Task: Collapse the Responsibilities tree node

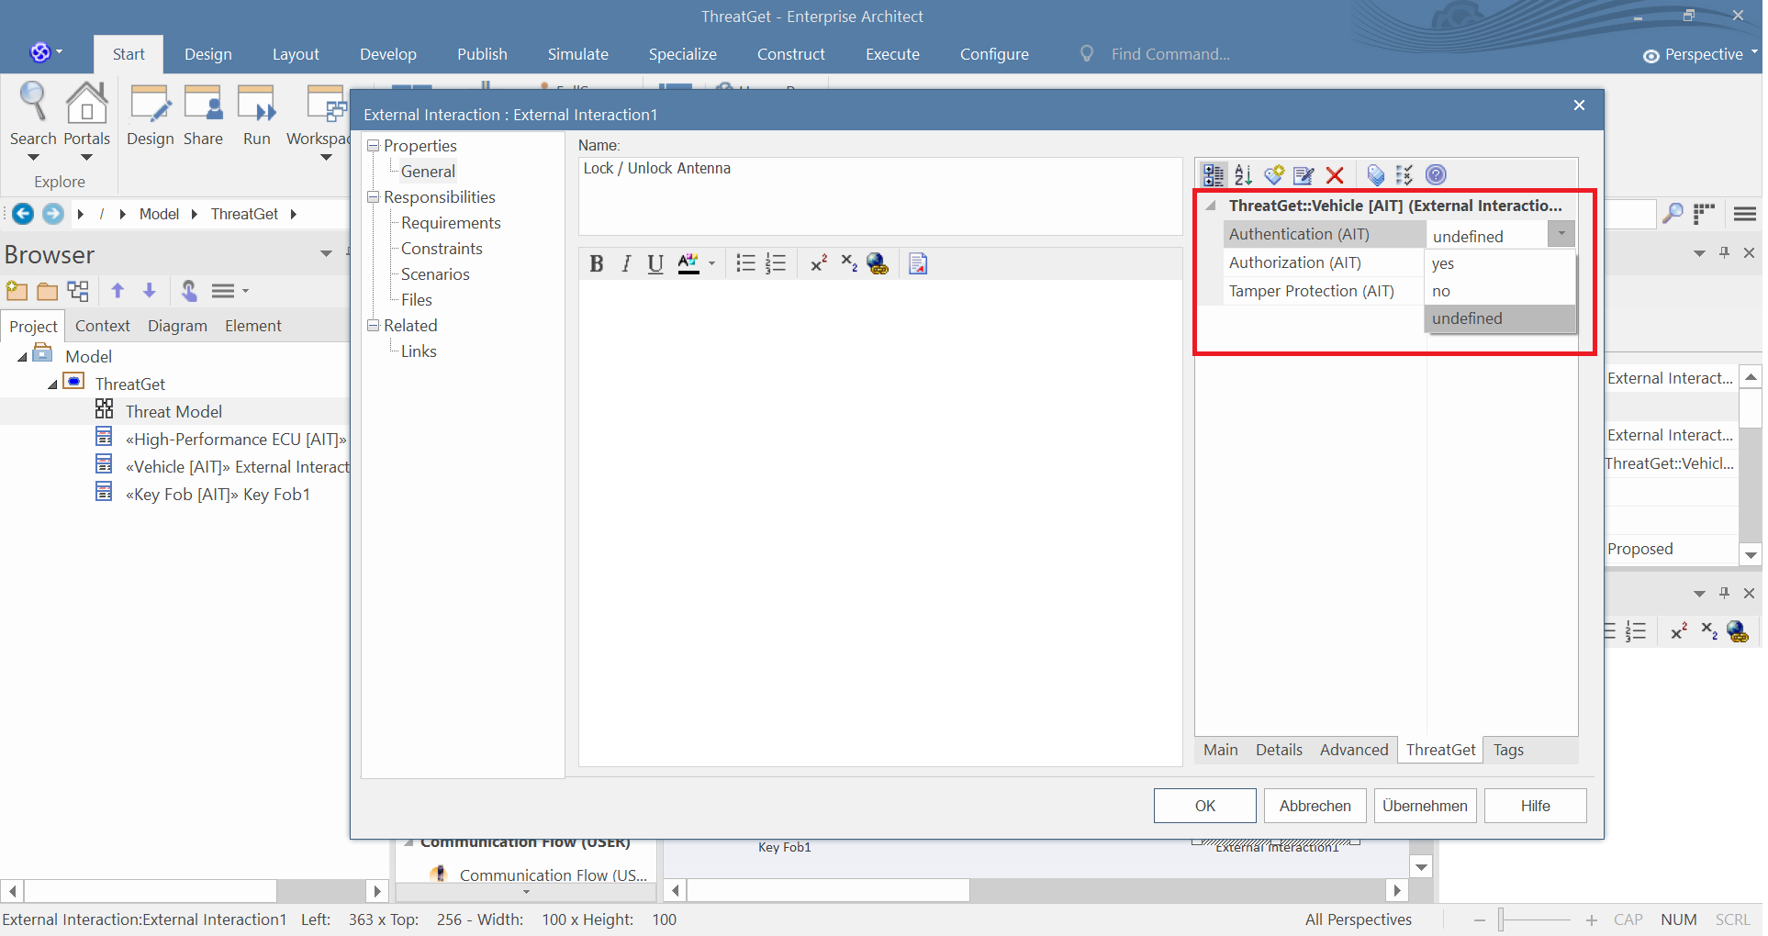Action: pos(374,197)
